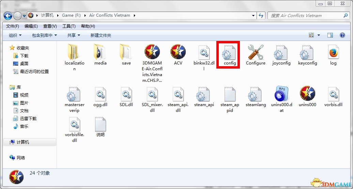
Task: Open the view options dropdown arrow
Action: click(319, 35)
